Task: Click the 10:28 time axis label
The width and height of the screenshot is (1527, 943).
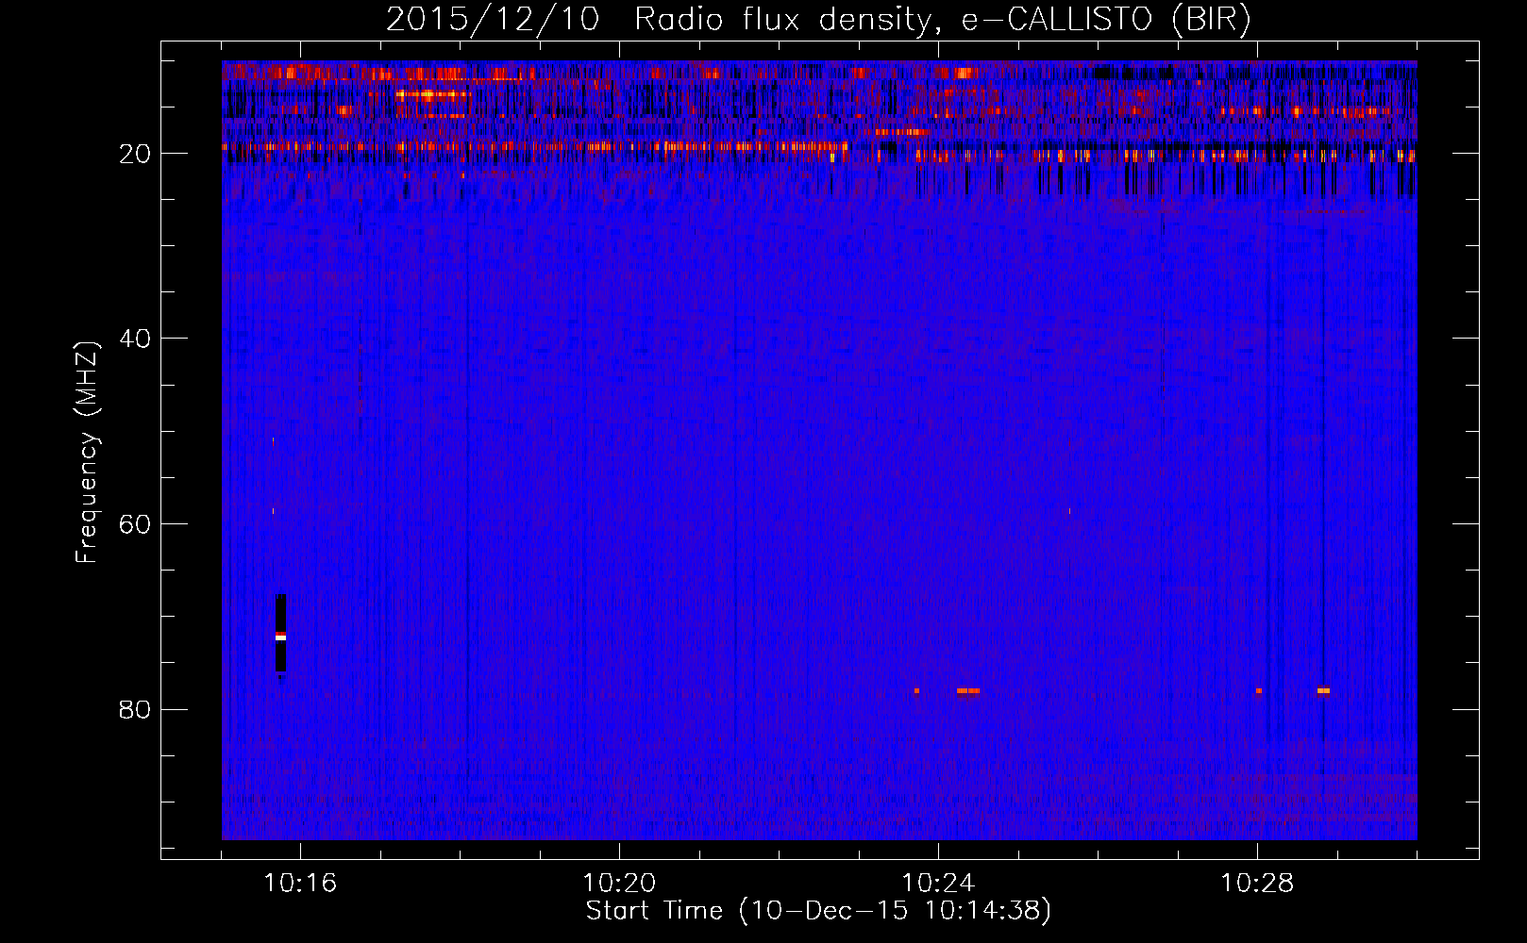Action: 1257,884
